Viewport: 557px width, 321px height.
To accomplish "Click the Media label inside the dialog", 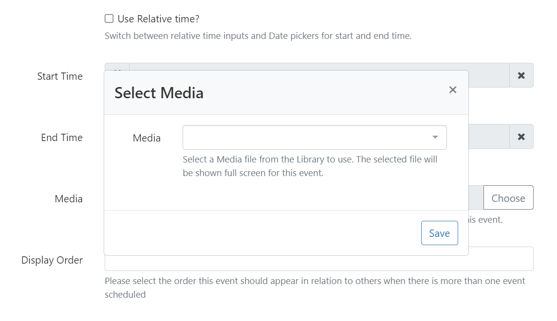I will 147,138.
